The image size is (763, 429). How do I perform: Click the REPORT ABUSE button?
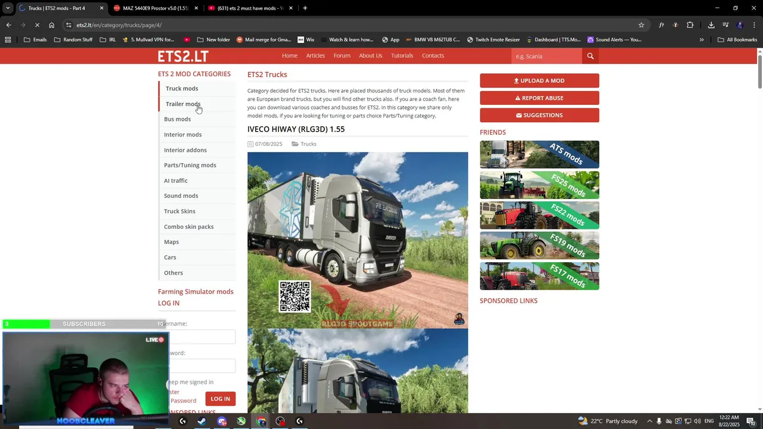click(x=539, y=98)
